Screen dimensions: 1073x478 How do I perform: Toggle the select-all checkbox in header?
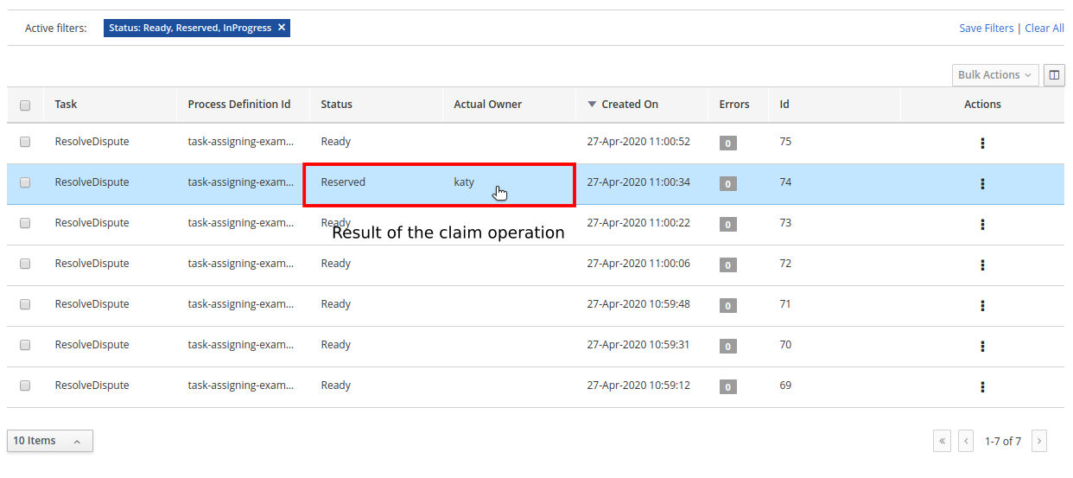tap(25, 105)
